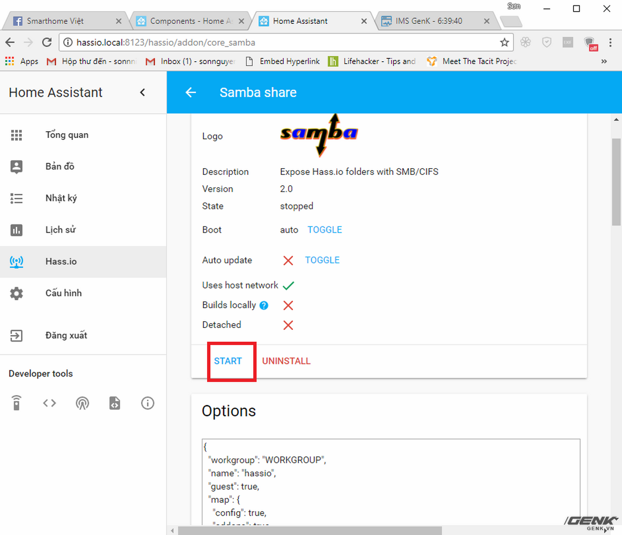Viewport: 622px width, 535px height.
Task: Start the Samba share add-on
Action: [x=228, y=361]
